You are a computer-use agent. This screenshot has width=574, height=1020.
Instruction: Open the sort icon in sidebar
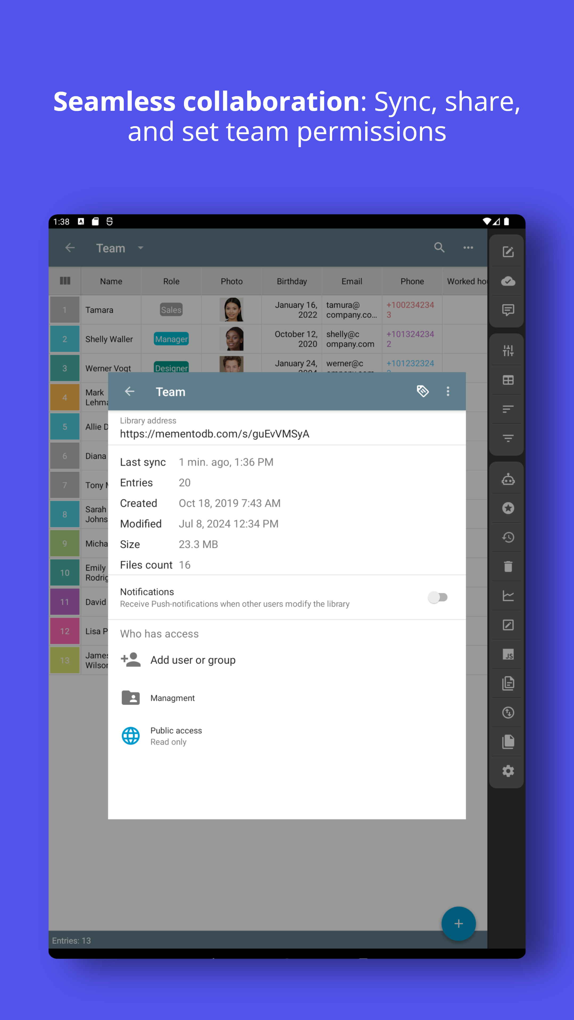pyautogui.click(x=508, y=409)
